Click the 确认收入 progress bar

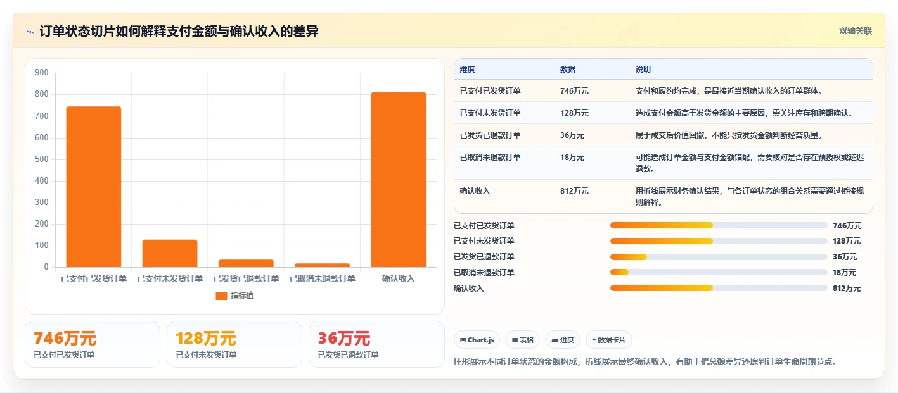coord(719,288)
